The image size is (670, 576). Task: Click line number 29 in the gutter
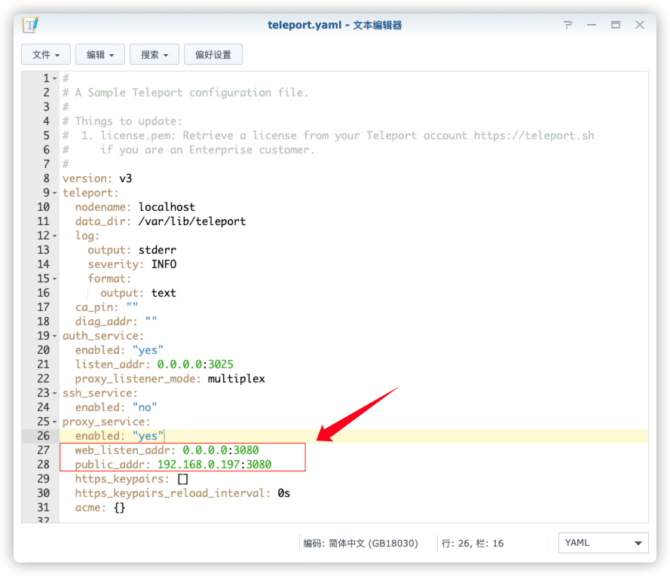(43, 479)
